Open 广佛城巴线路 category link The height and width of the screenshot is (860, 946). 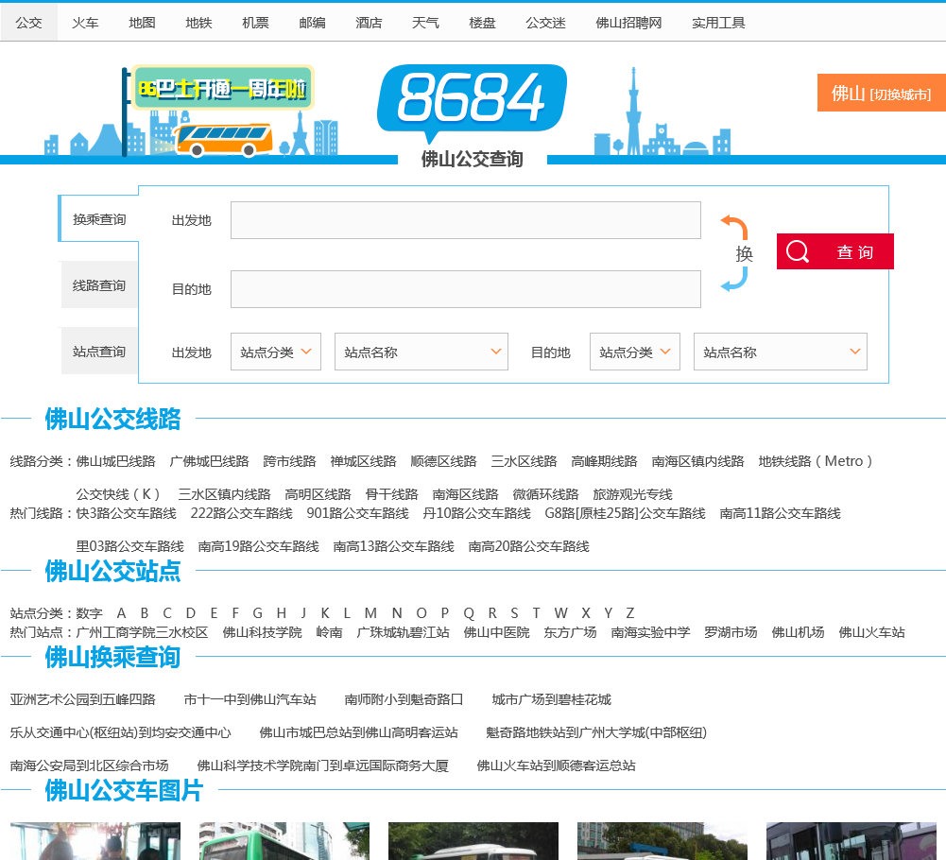pyautogui.click(x=209, y=461)
